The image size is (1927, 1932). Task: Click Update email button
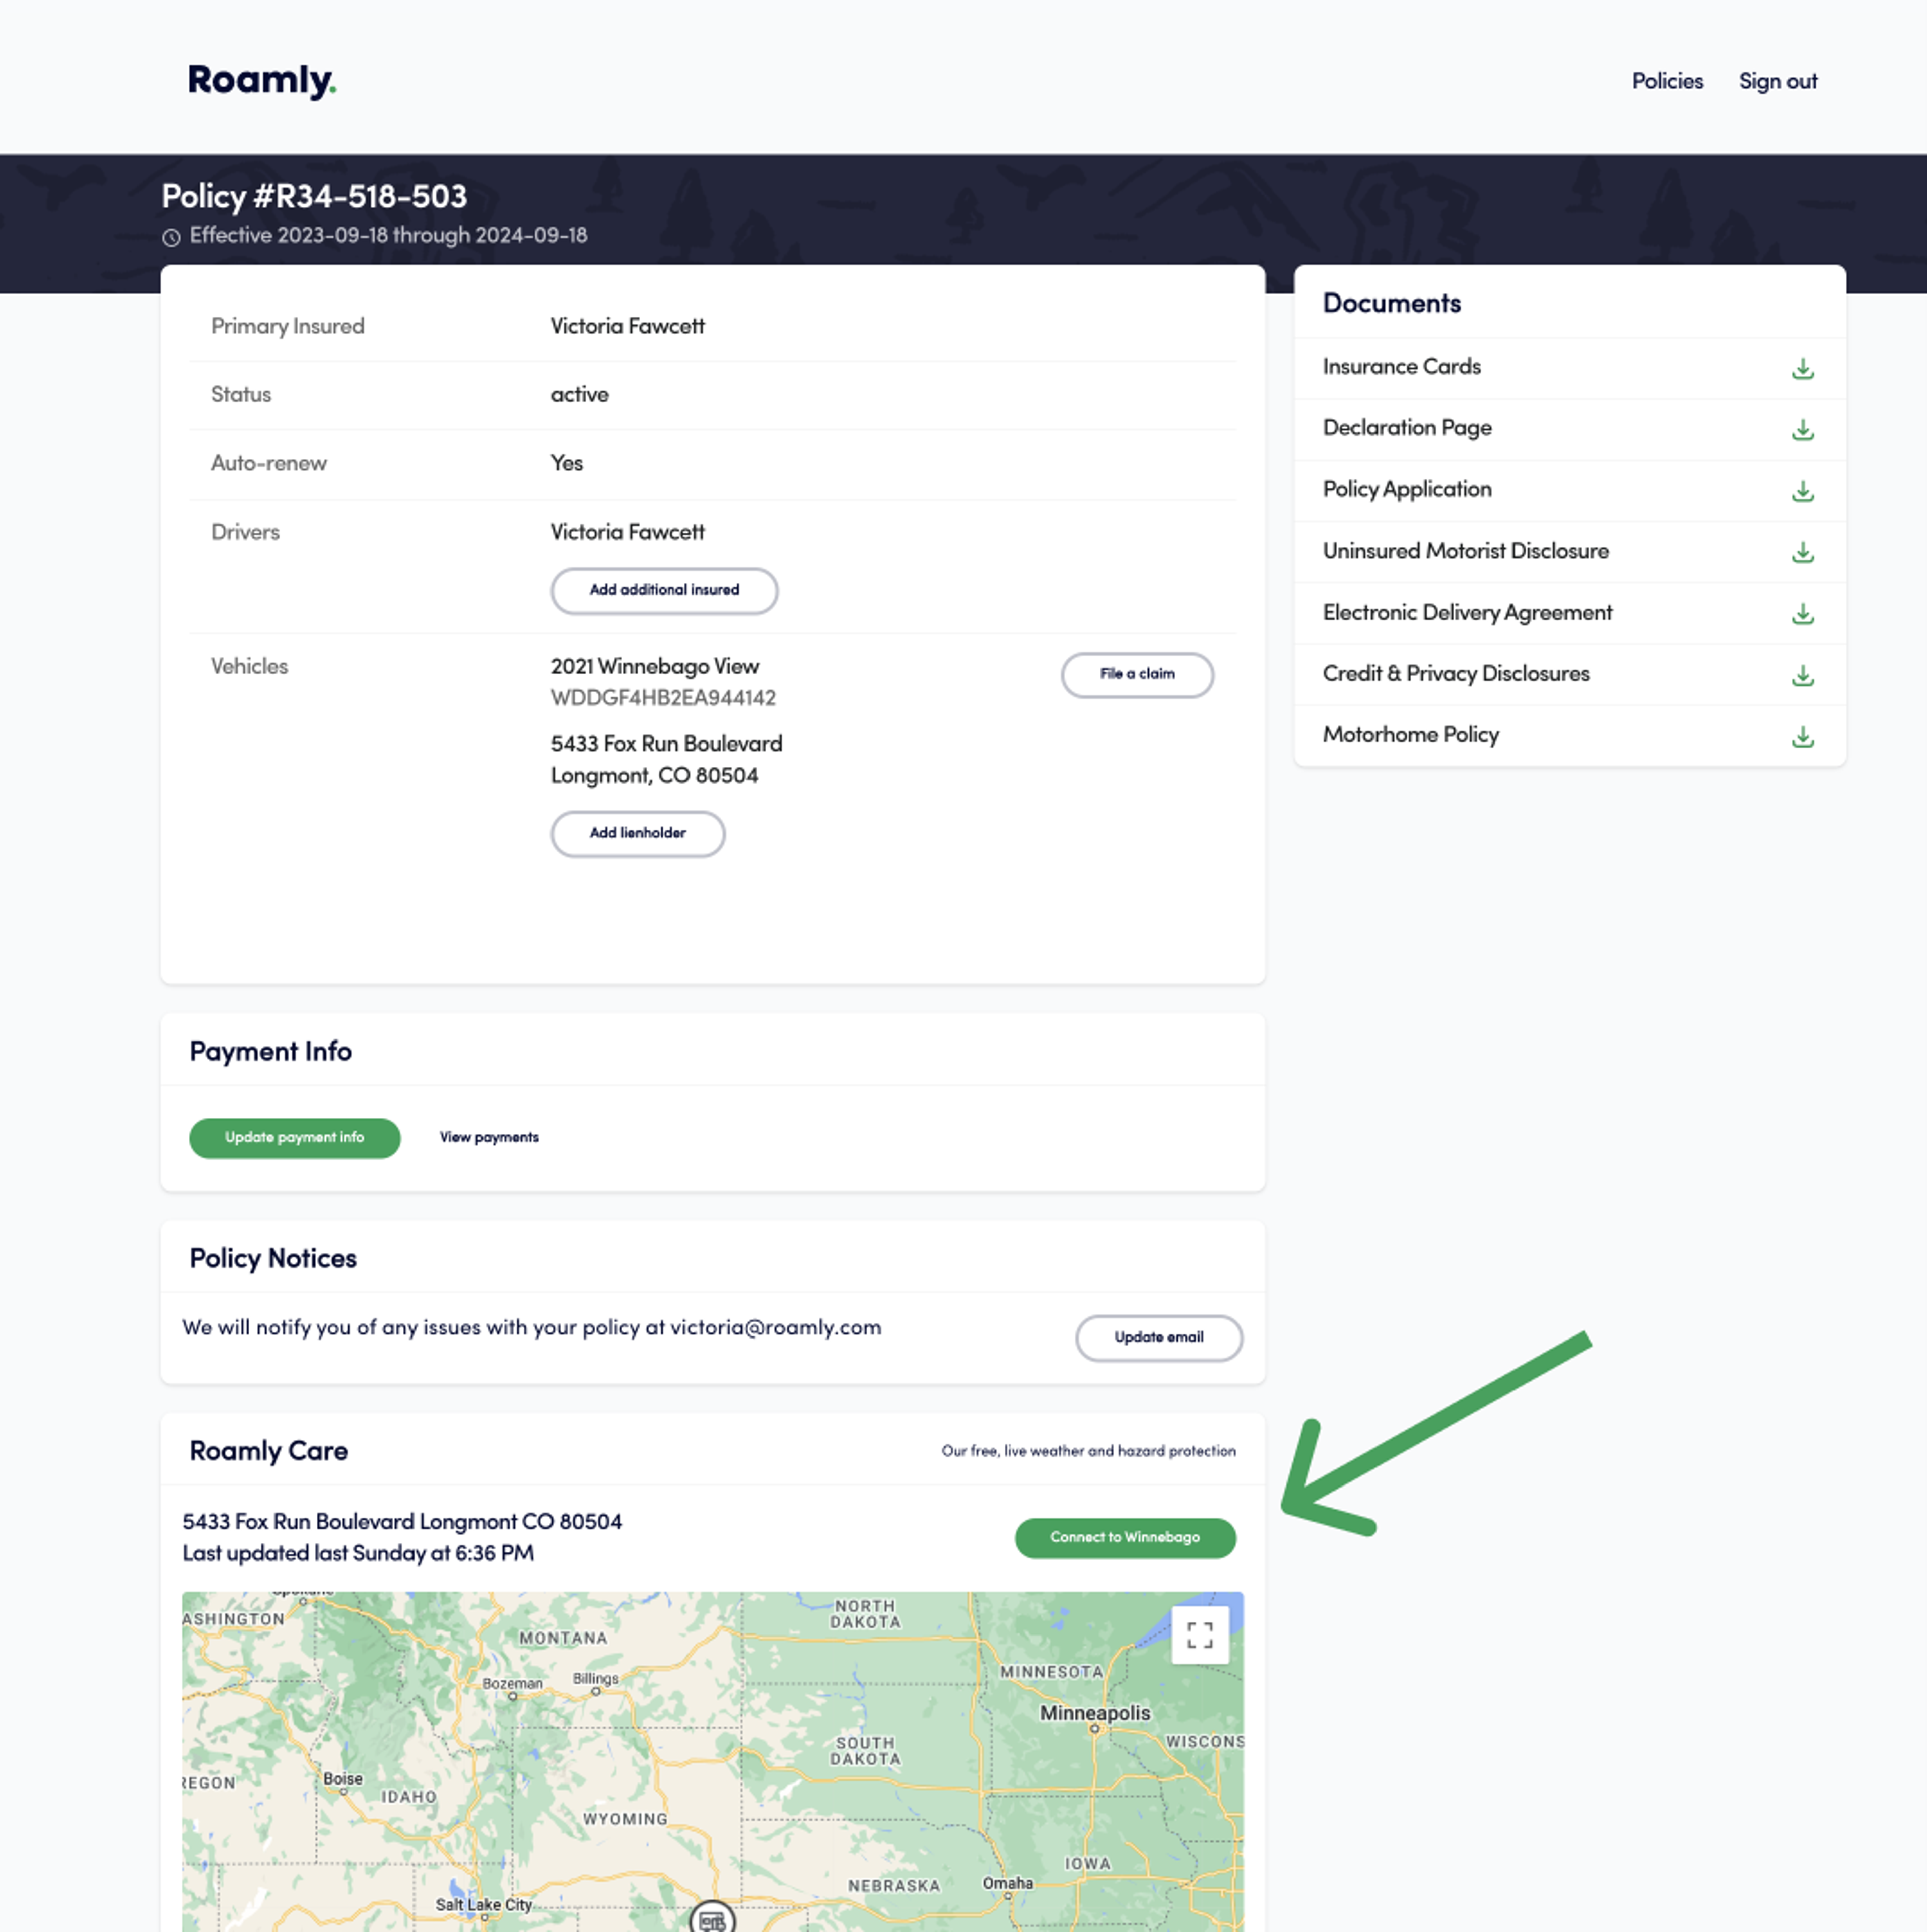pyautogui.click(x=1158, y=1337)
